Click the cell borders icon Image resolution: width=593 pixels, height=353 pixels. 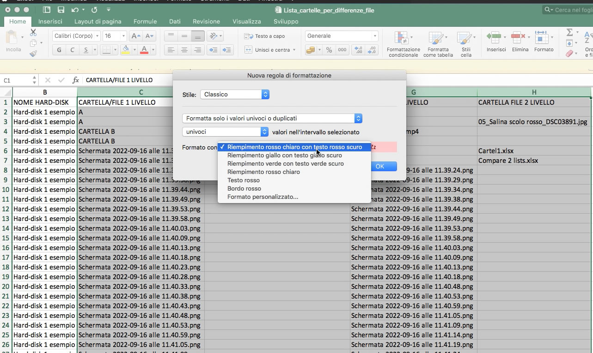(x=106, y=50)
